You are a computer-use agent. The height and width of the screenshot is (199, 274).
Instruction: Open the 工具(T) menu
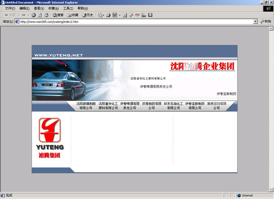(x=68, y=8)
